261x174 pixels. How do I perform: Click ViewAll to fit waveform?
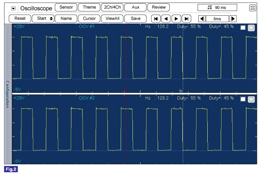(x=112, y=19)
